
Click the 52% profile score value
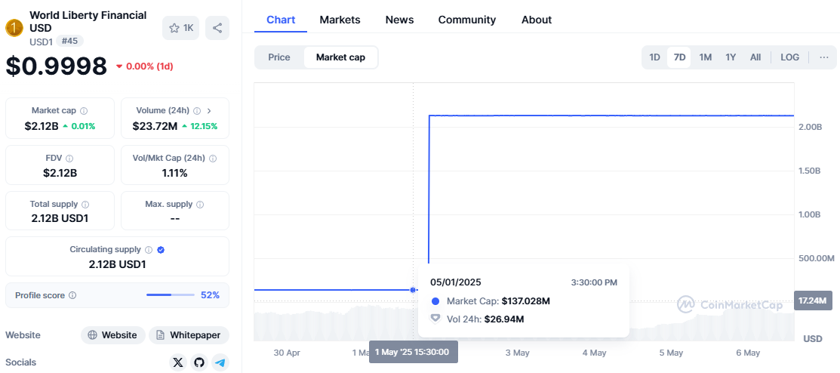[x=210, y=295]
